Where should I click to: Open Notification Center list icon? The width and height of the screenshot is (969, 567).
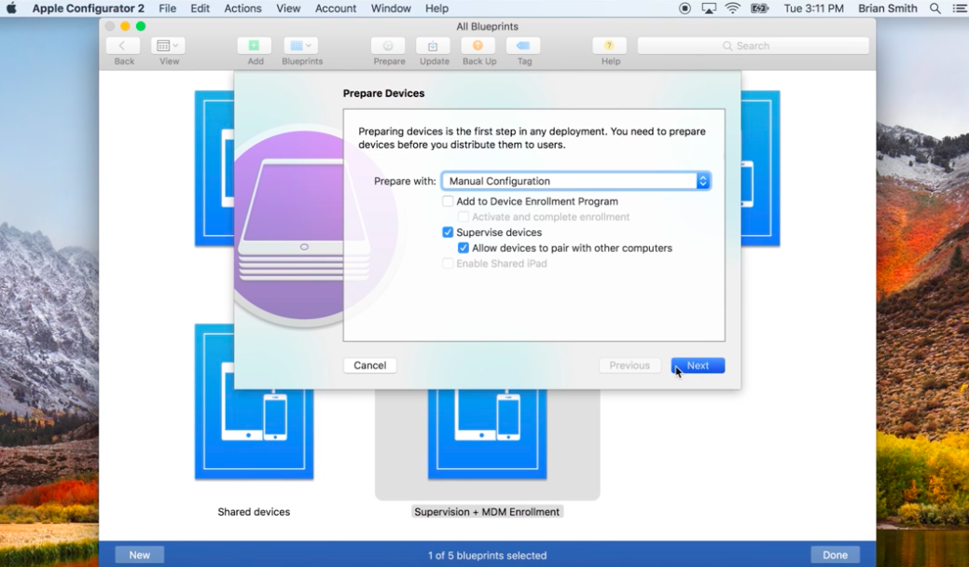tap(959, 8)
